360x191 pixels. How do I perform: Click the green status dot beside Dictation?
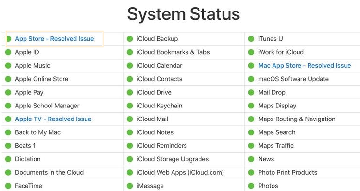click(x=8, y=159)
